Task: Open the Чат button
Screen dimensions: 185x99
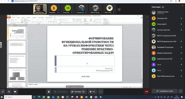Action: pyautogui.click(x=92, y=92)
